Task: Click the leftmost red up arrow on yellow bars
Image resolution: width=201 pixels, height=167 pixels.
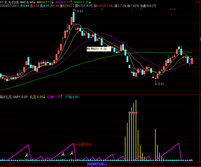Action: (x=130, y=113)
